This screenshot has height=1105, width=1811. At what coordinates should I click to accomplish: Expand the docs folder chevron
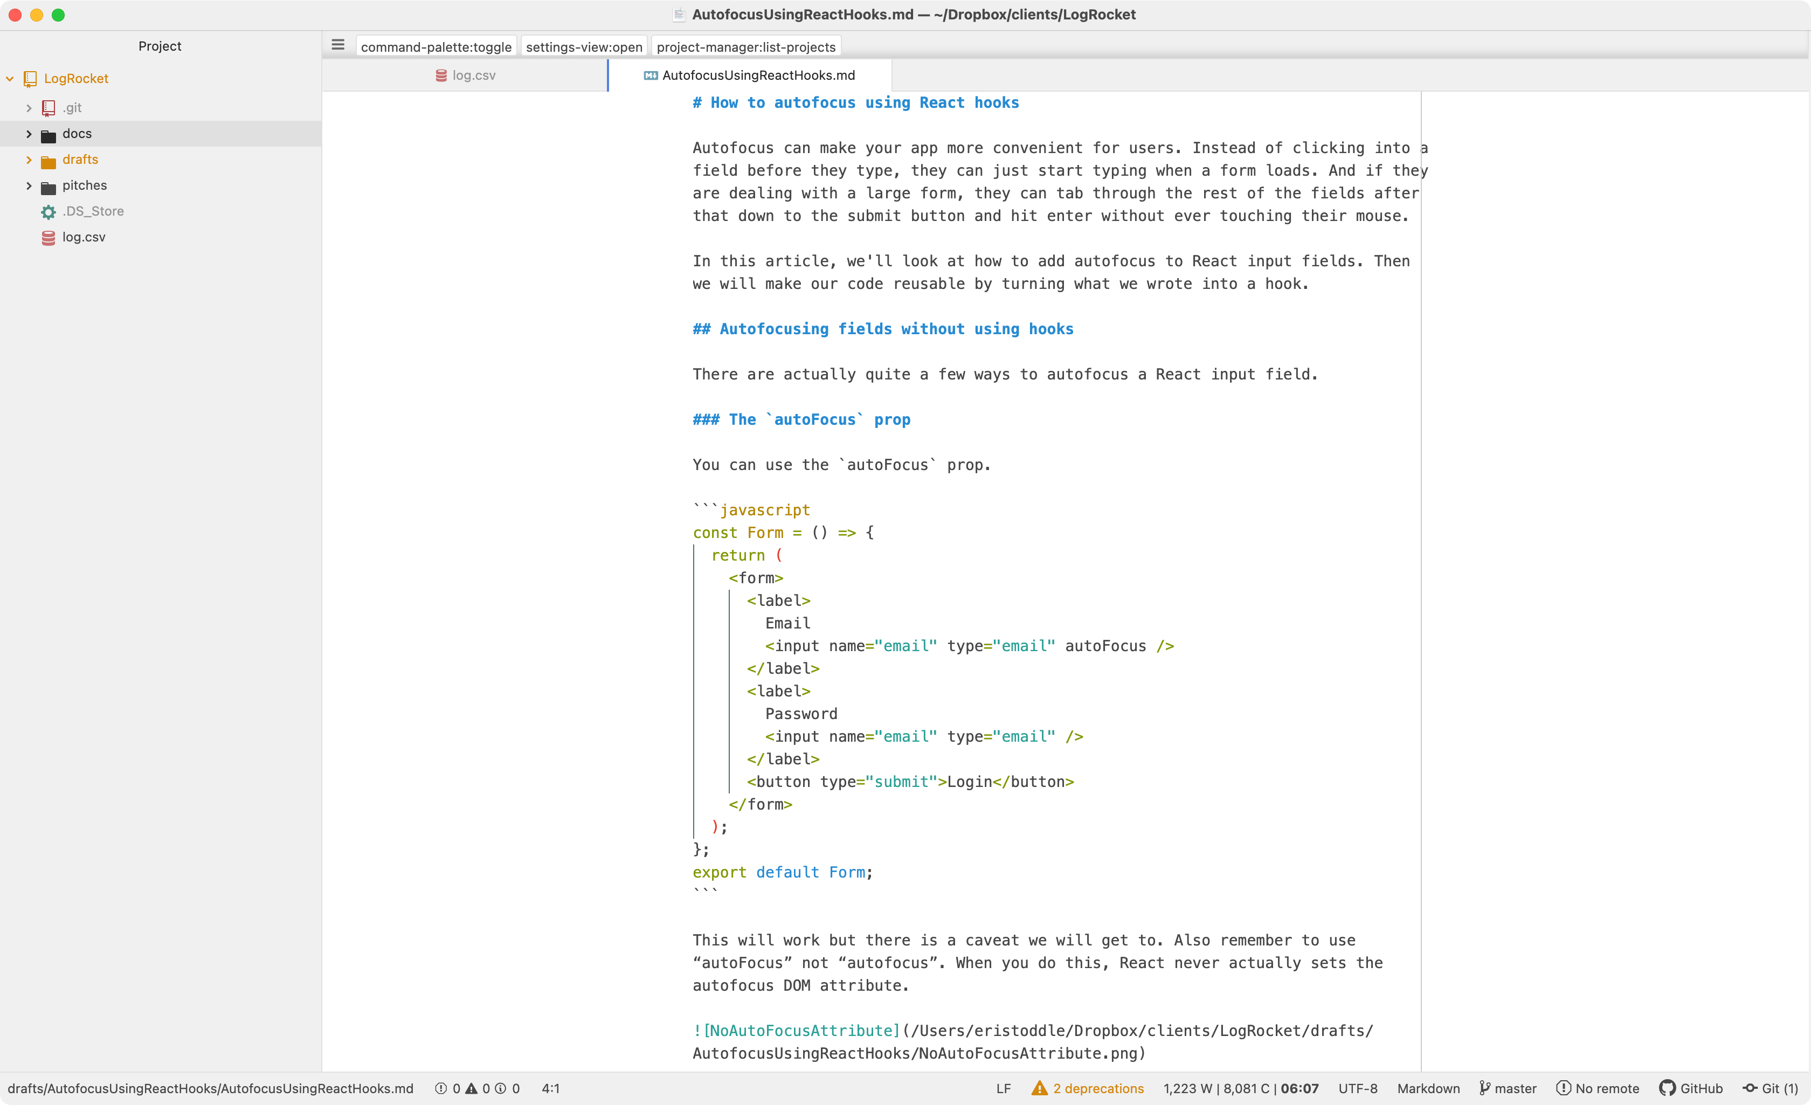click(x=29, y=134)
